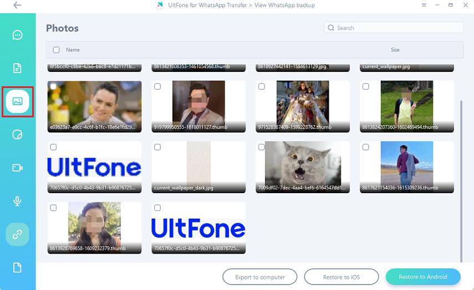Click the UltFone app logo icon

[160, 5]
